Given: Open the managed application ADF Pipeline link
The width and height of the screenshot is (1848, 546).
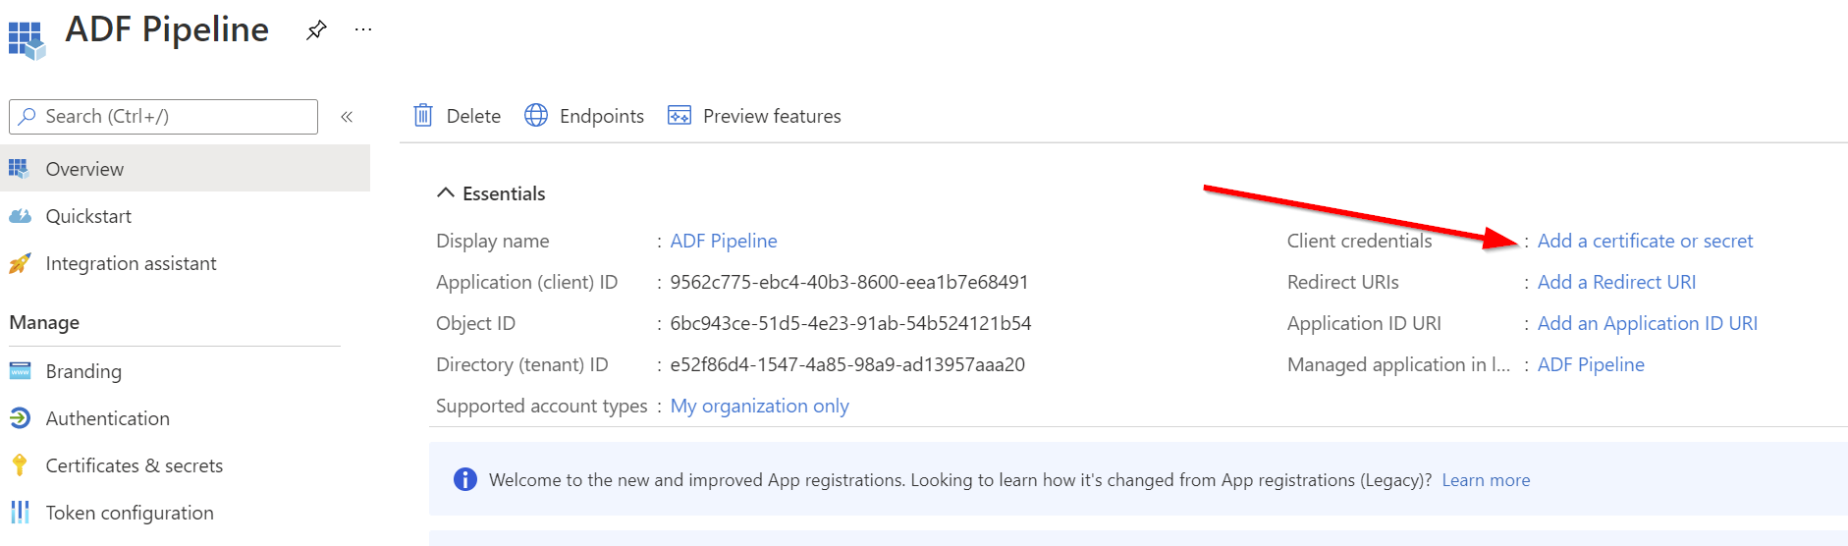Looking at the screenshot, I should tap(1591, 364).
